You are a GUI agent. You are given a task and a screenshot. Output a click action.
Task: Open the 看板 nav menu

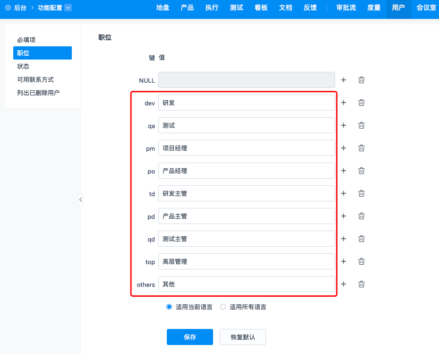click(261, 8)
